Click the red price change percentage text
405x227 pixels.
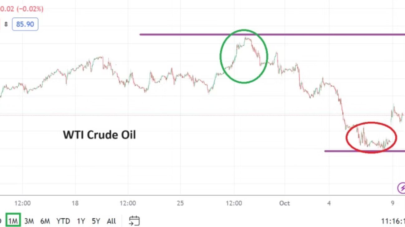[x=21, y=9]
